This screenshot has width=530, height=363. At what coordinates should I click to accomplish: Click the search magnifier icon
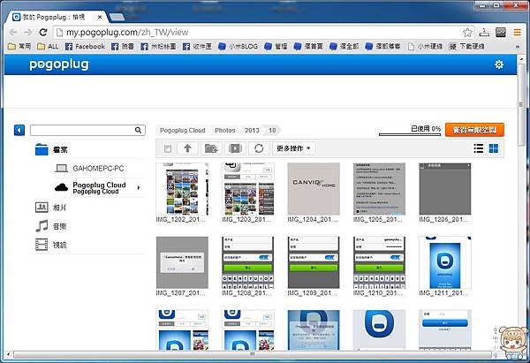(139, 130)
